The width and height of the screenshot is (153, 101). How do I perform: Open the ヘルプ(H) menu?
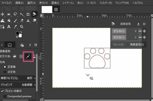coord(138,3)
